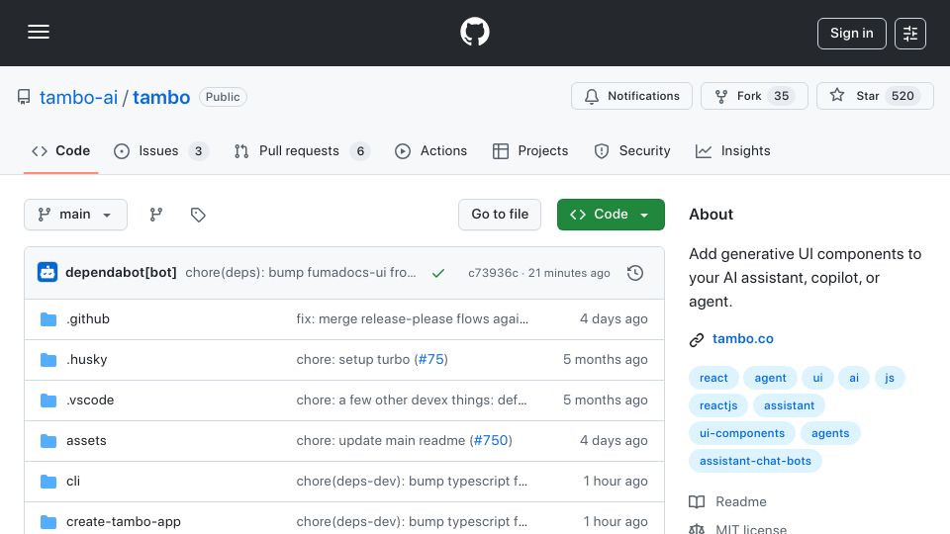Click the link icon beside tambo.co
Image resolution: width=950 pixels, height=534 pixels.
[x=697, y=339]
